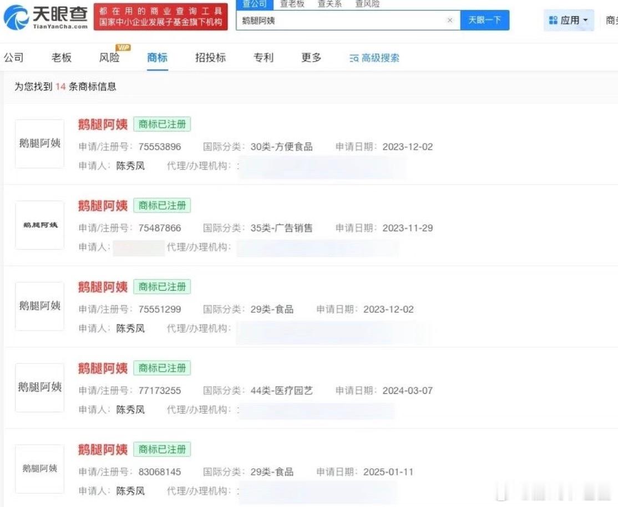618x507 pixels.
Task: Click 商标已注册 badge in 83068145 entry
Action: tap(162, 449)
